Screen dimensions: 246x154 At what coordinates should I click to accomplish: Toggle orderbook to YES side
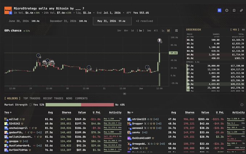point(235,30)
